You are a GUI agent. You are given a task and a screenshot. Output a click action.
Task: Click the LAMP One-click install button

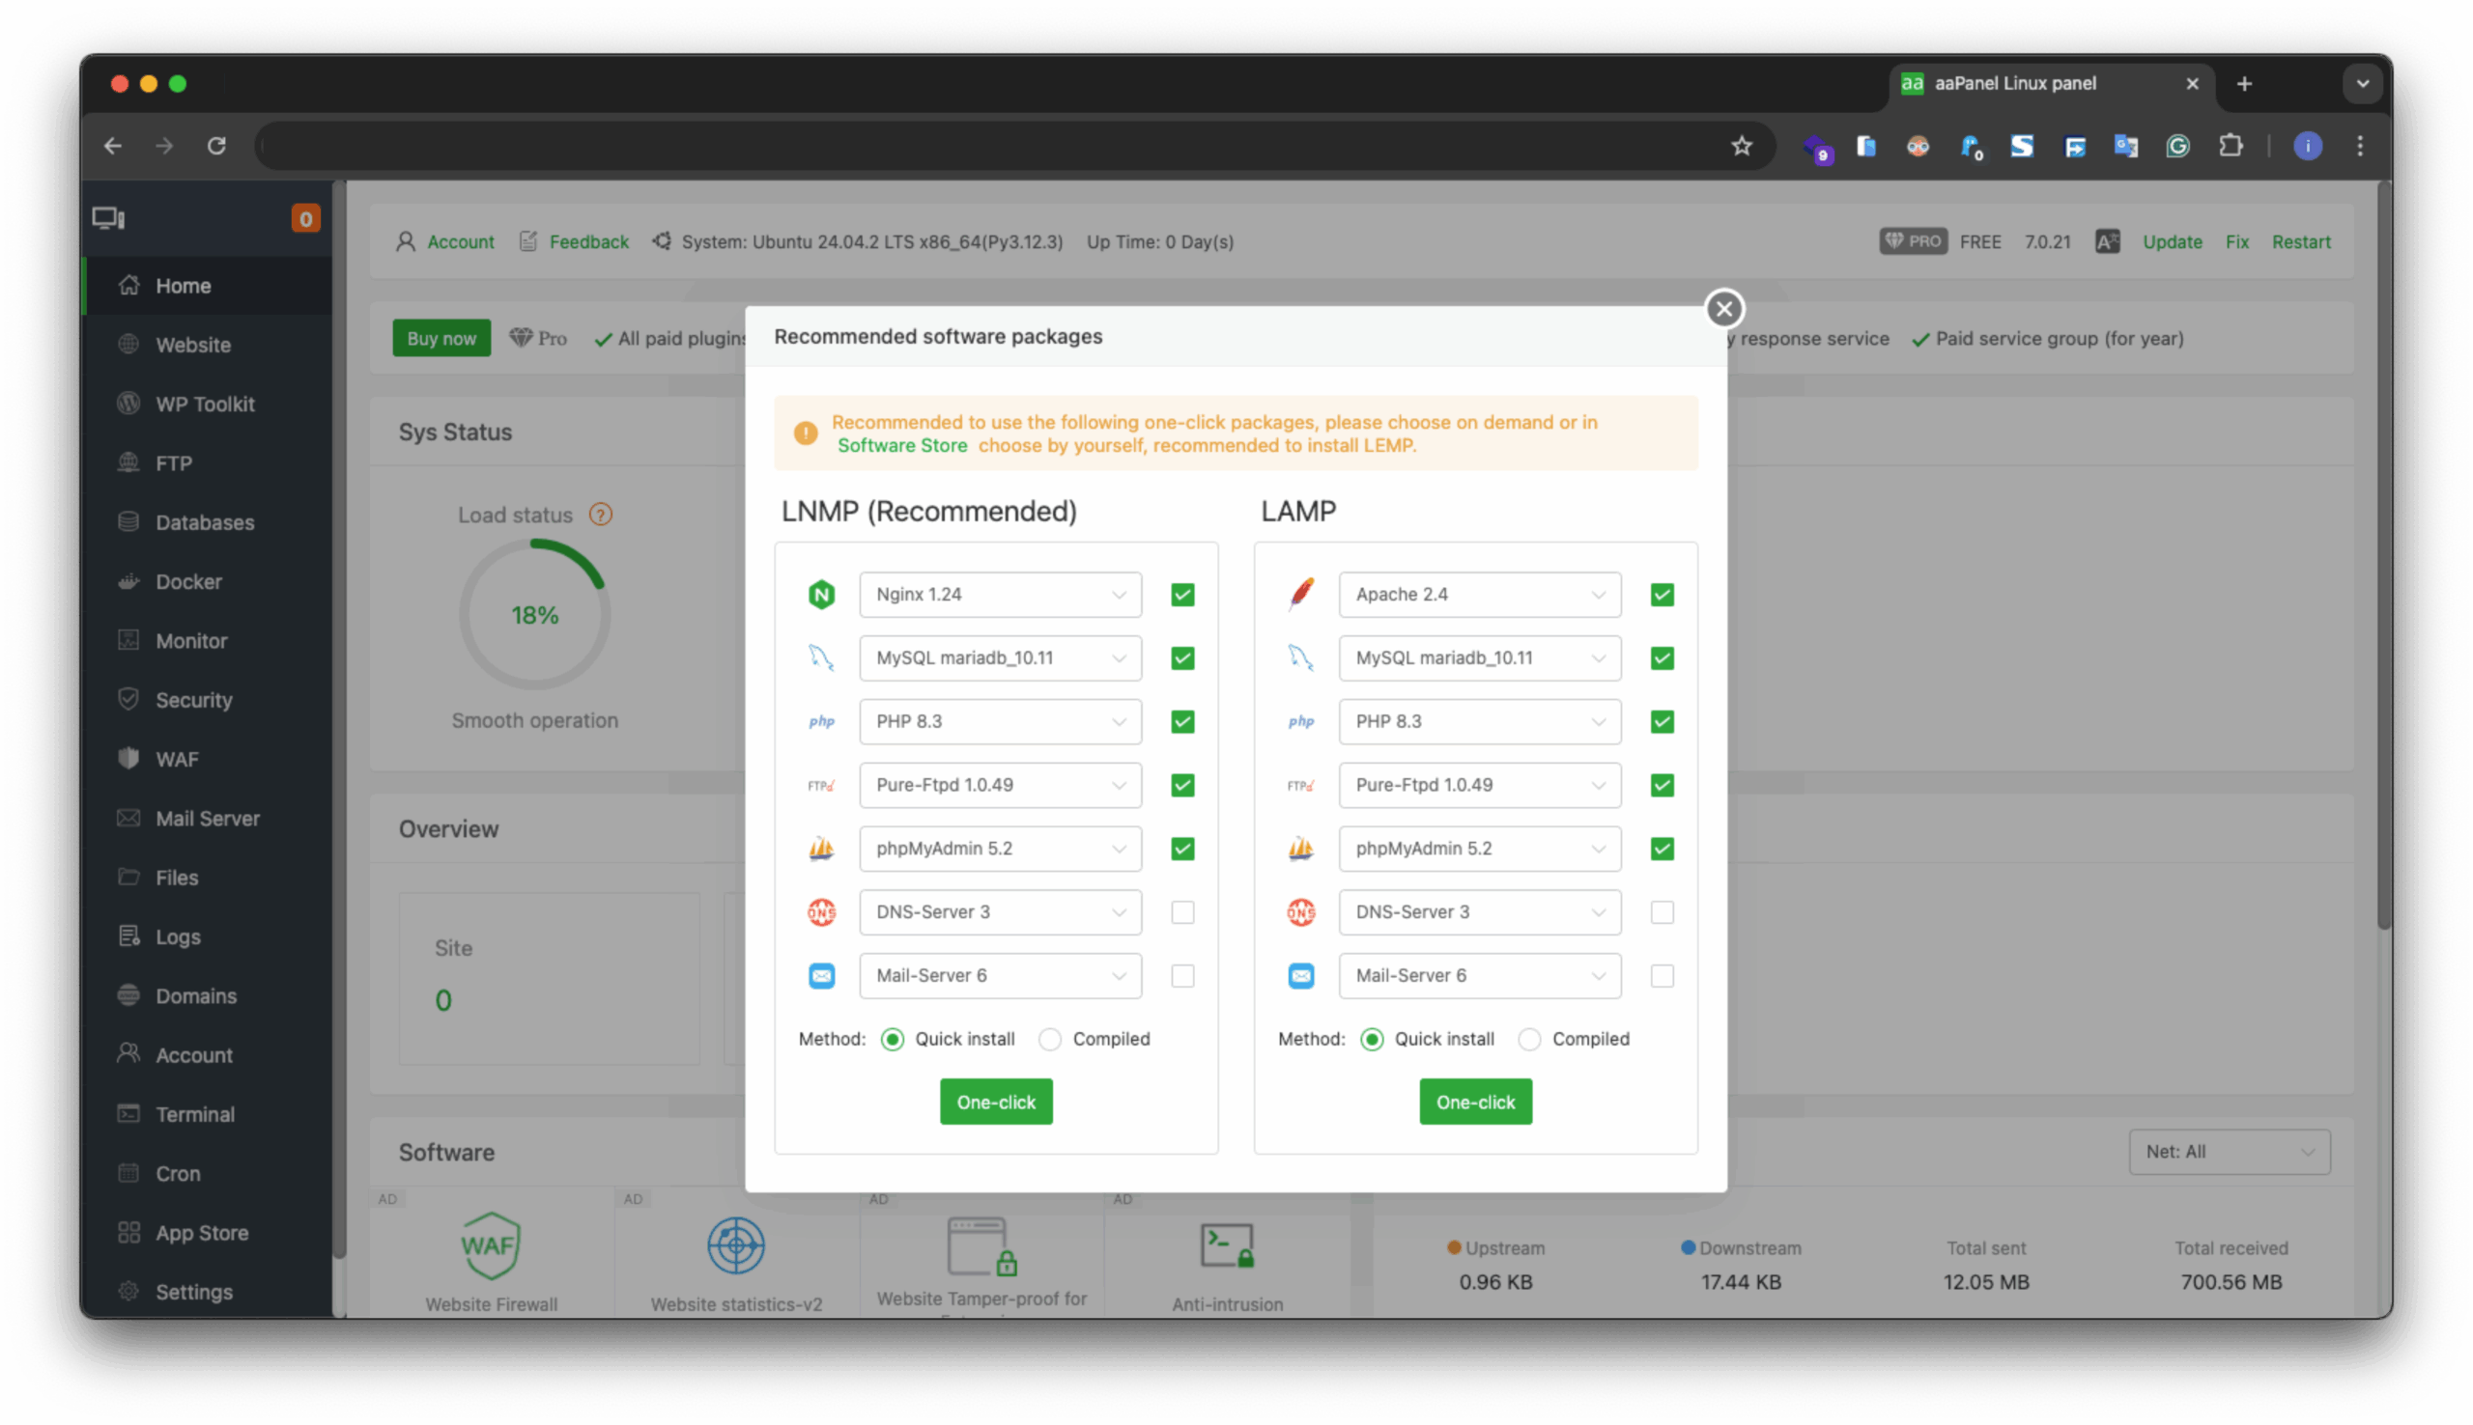point(1474,1101)
